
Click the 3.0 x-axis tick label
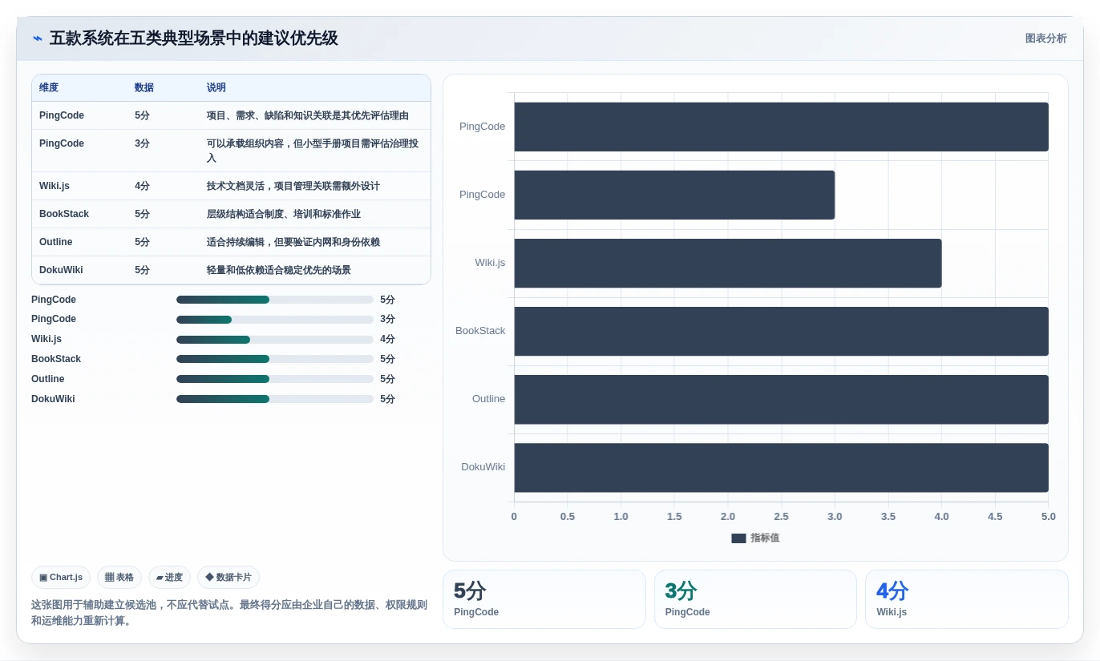(835, 517)
